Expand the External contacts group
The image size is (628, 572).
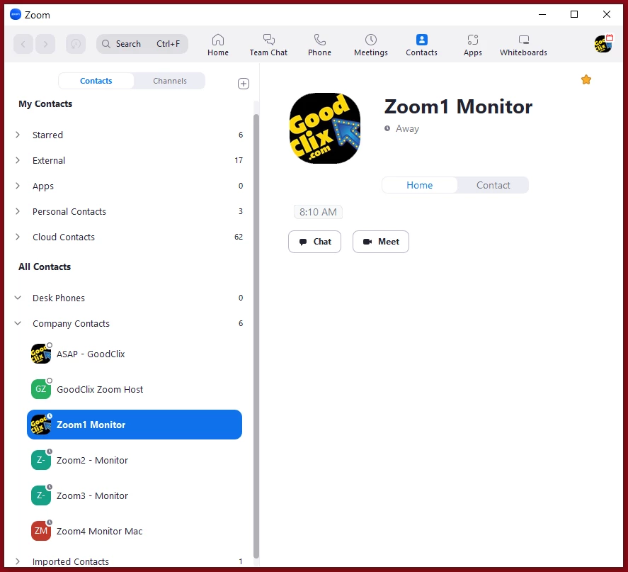click(x=18, y=160)
